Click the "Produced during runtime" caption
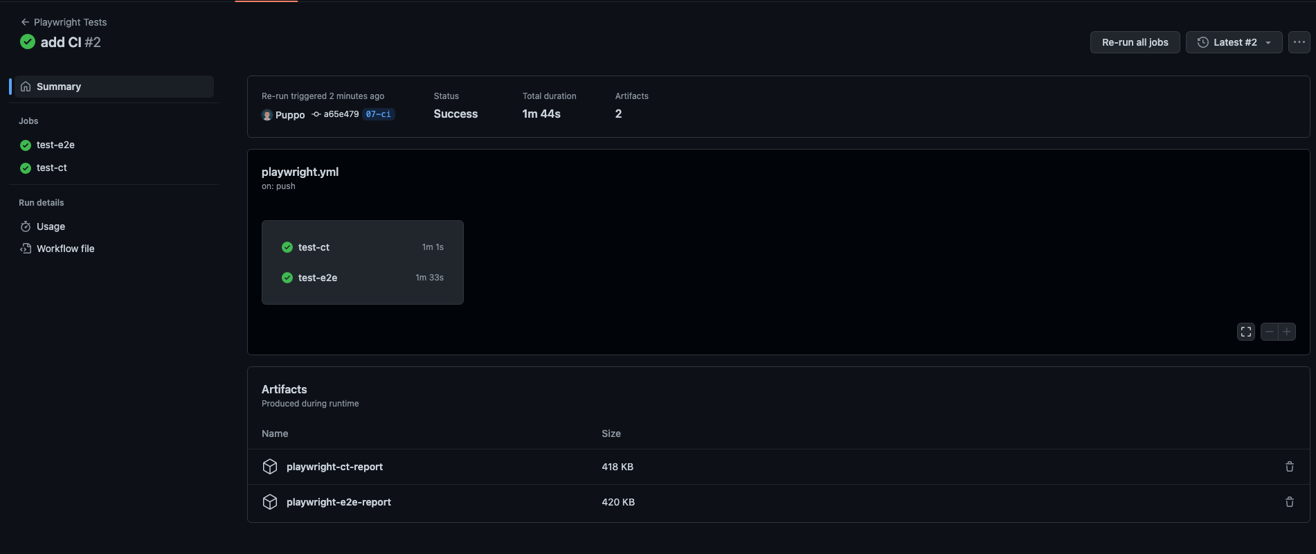The image size is (1316, 554). [x=310, y=404]
